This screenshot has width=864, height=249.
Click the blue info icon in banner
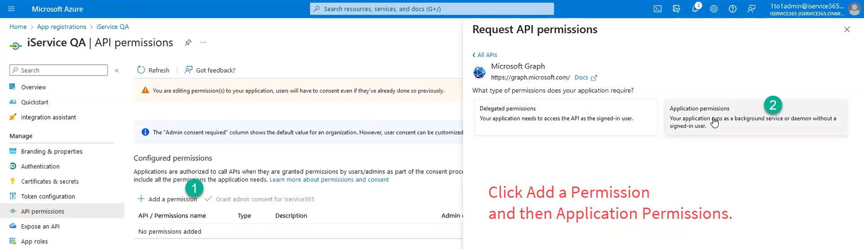click(145, 132)
